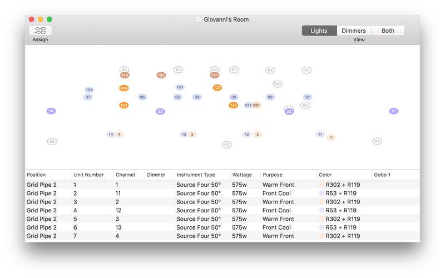Click the document proxy icon in the title bar
This screenshot has height=278, width=445.
click(199, 19)
